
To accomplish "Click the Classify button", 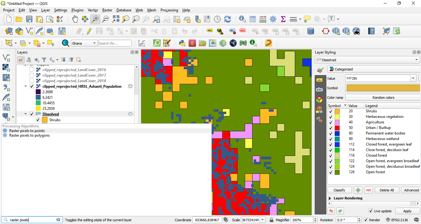I will point(339,190).
